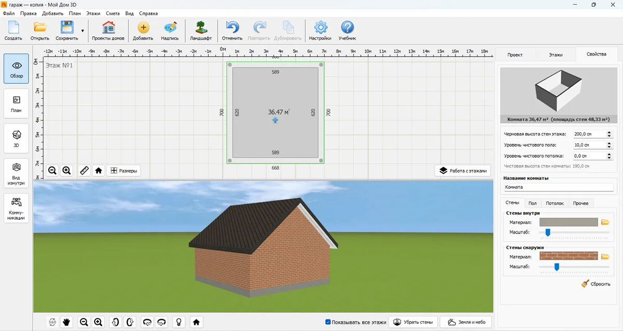Screen dimensions: 623x331
Task: Toggle the light bulb in 3D toolbar
Action: 179,322
